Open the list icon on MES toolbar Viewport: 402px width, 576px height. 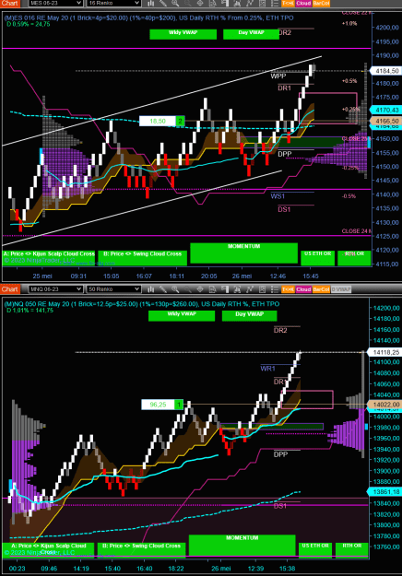click(274, 4)
